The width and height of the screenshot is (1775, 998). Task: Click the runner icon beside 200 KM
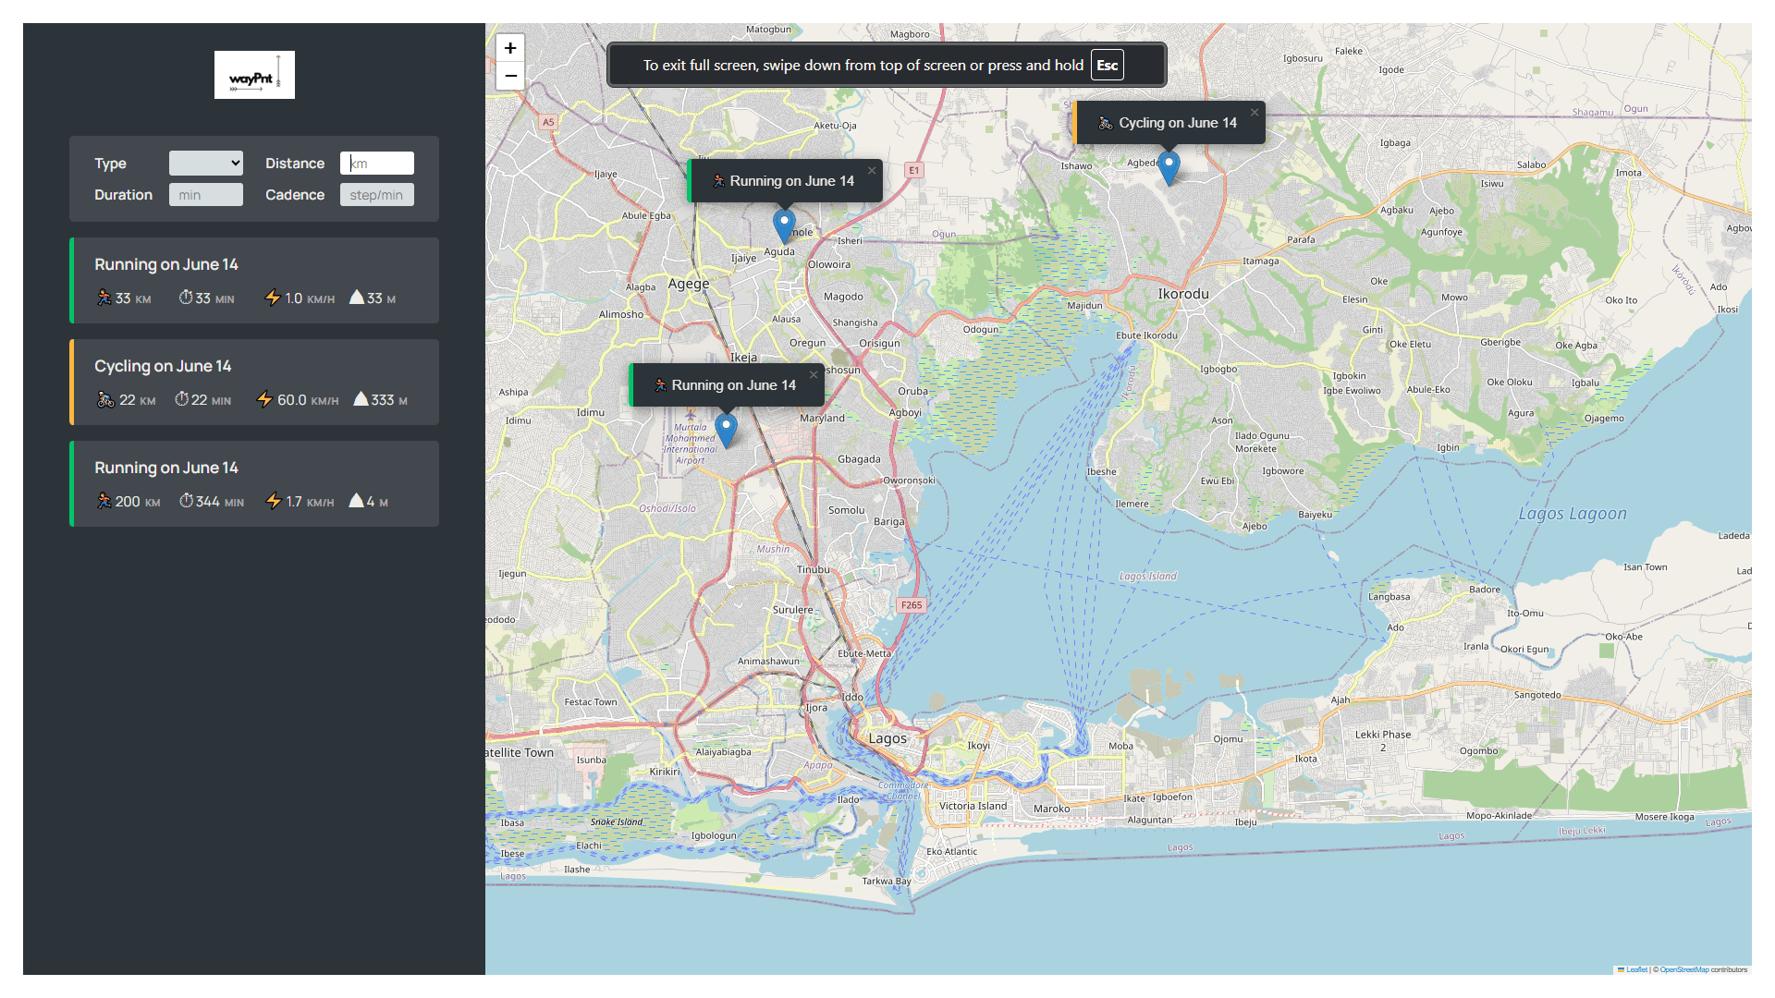pos(104,501)
